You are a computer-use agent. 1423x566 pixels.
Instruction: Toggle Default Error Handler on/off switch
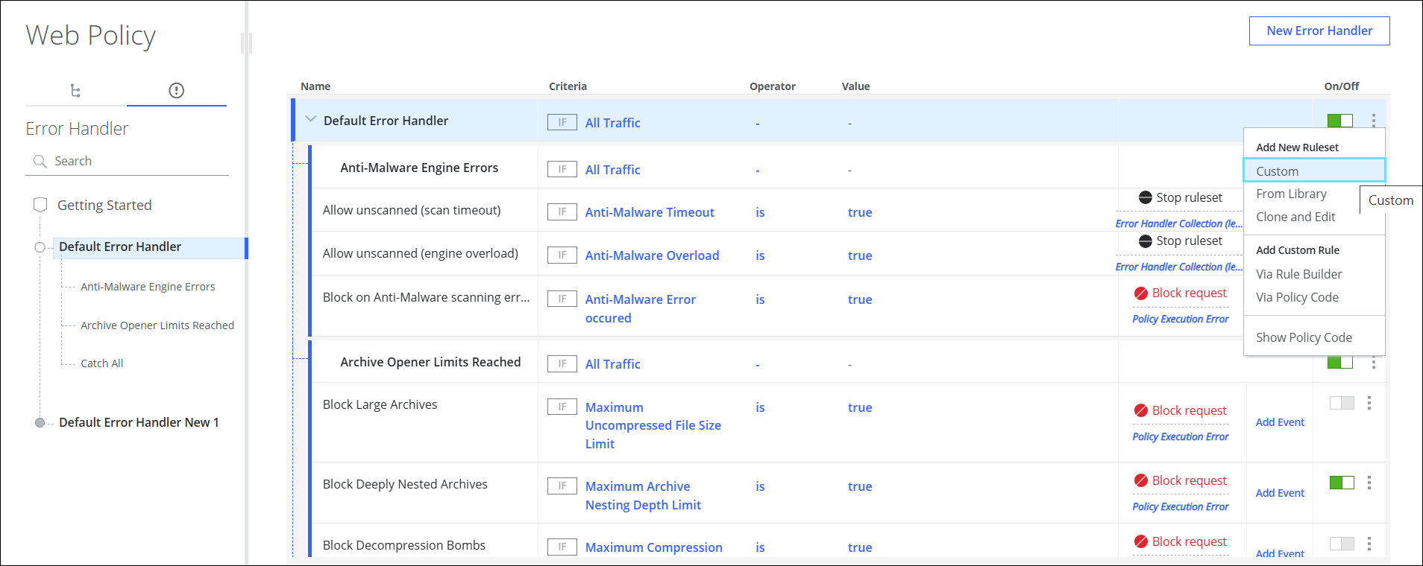click(1339, 121)
